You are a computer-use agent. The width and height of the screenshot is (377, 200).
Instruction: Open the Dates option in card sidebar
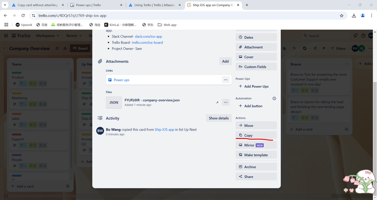pyautogui.click(x=256, y=37)
